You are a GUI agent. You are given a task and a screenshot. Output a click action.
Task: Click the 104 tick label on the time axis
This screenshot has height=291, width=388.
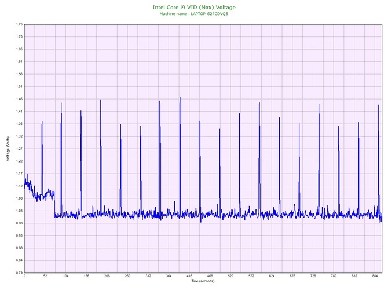pos(65,276)
